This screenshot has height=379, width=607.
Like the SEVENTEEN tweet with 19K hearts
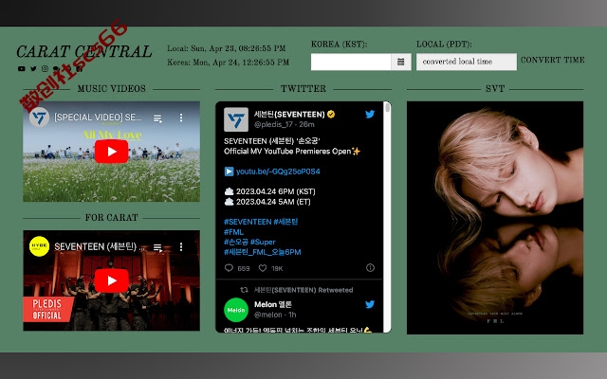tap(263, 268)
